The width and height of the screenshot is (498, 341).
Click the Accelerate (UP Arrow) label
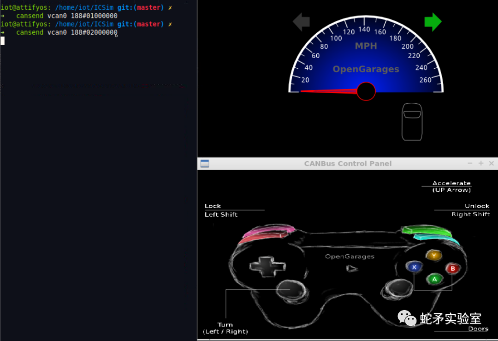(451, 186)
